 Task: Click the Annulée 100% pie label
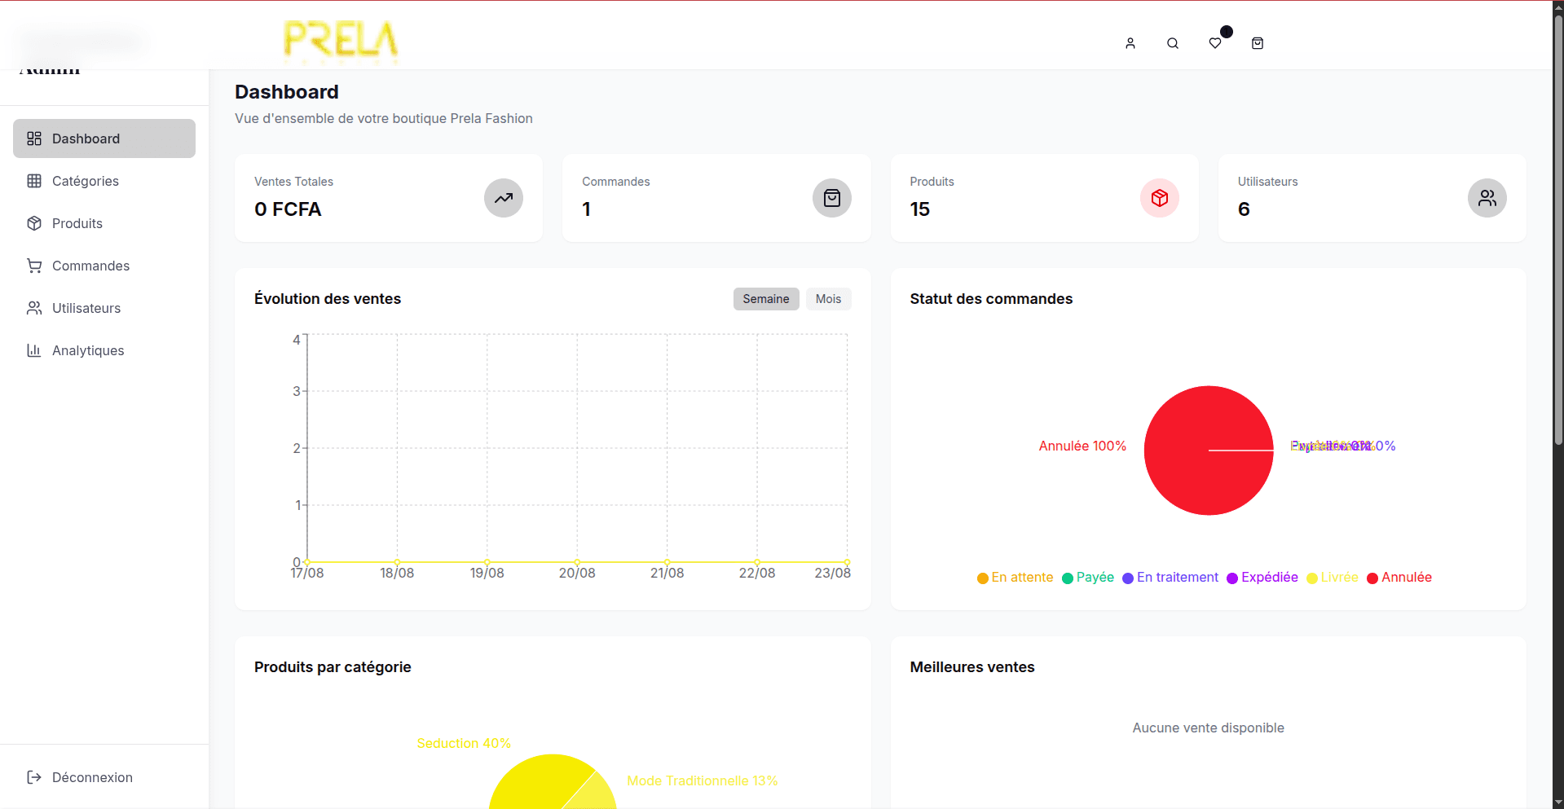pyautogui.click(x=1082, y=446)
